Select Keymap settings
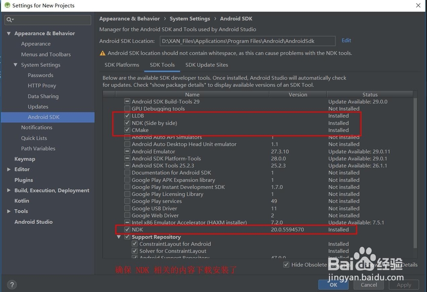This screenshot has height=292, width=427. (x=24, y=159)
